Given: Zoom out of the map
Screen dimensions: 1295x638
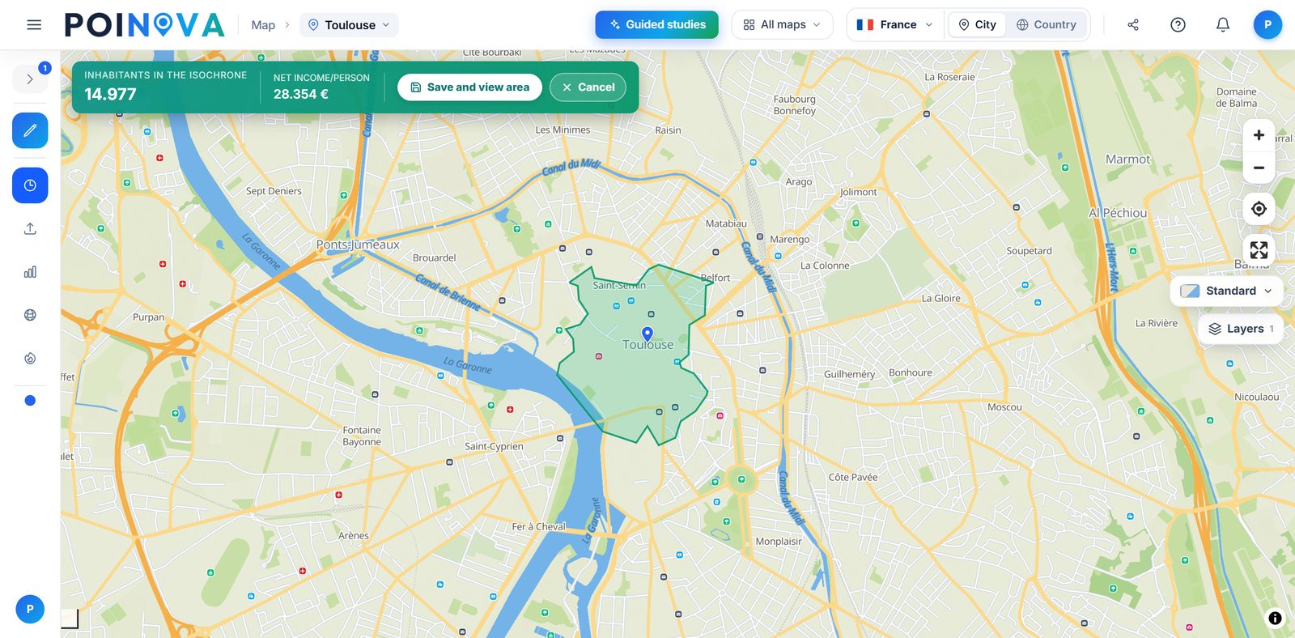Looking at the screenshot, I should pos(1259,168).
